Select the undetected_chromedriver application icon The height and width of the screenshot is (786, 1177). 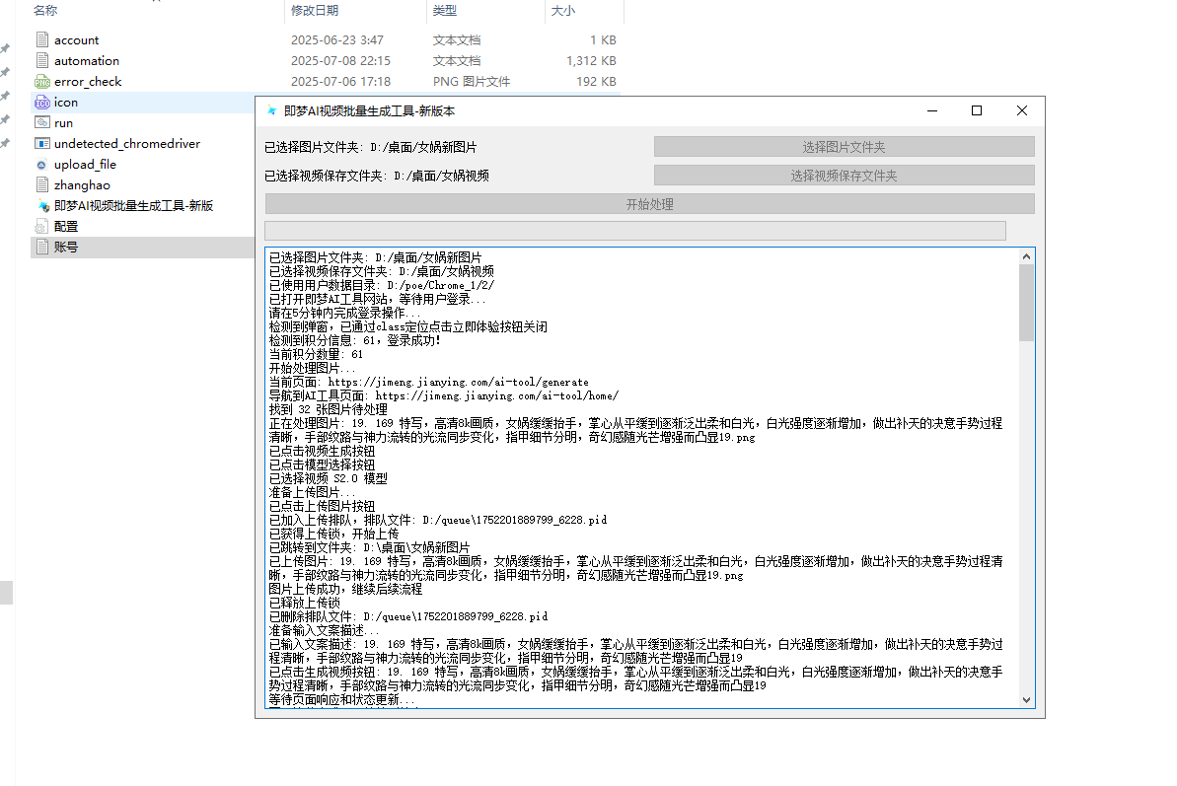click(42, 143)
